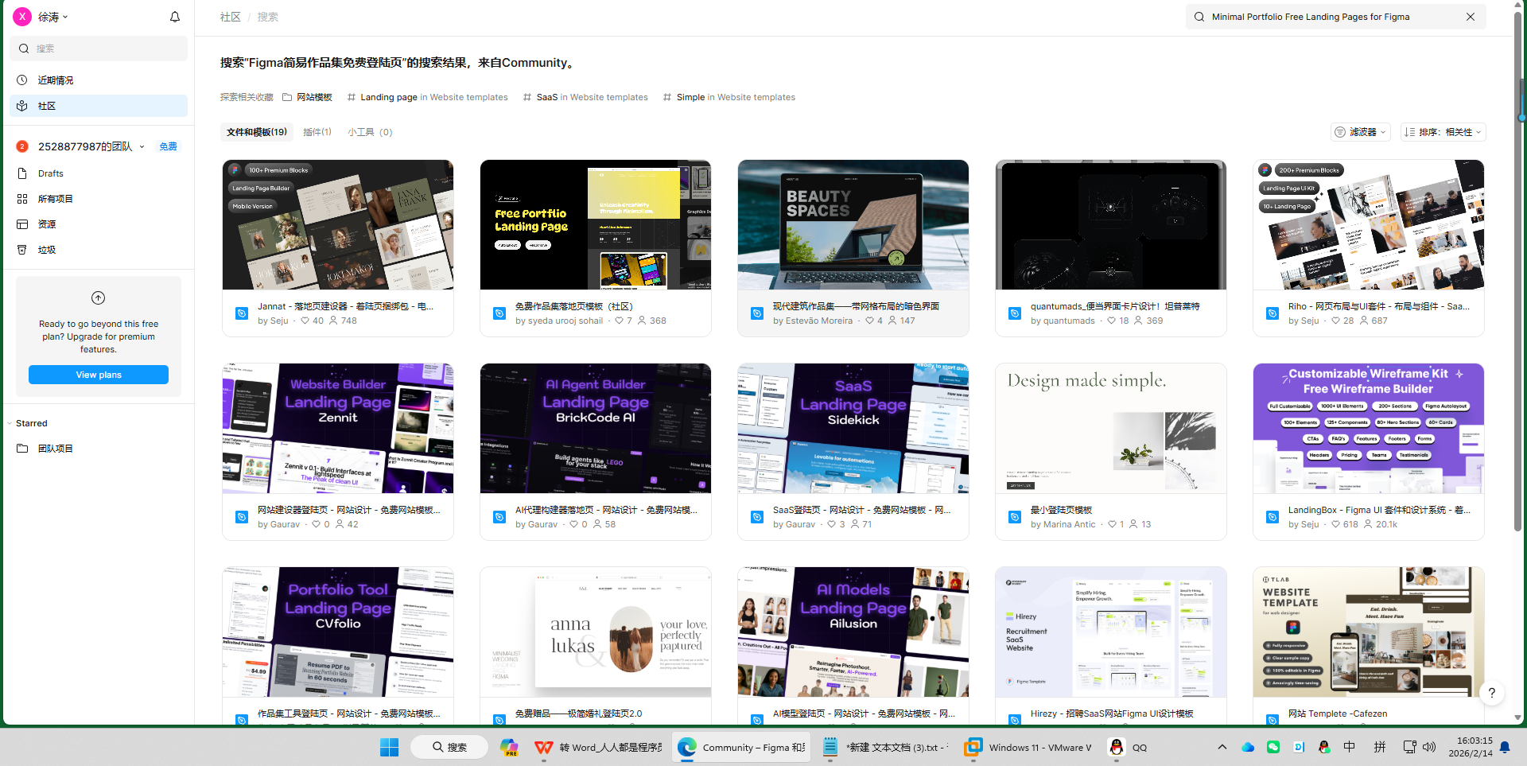
Task: Open the SaaS in Website templates tag
Action: [x=585, y=97]
